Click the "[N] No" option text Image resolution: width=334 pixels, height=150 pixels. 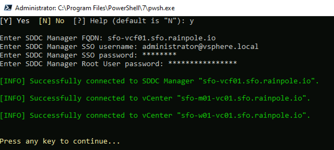pyautogui.click(x=51, y=21)
